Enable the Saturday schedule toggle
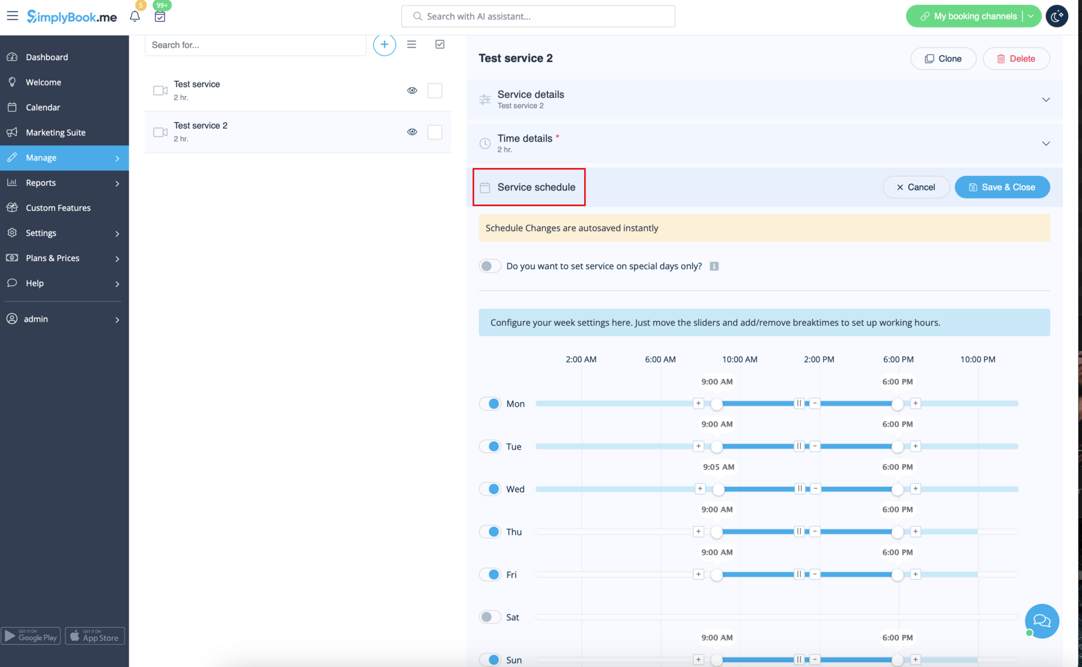Viewport: 1082px width, 667px height. point(490,617)
